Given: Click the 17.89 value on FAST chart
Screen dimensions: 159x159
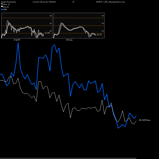Looking at the screenshot, I should [x=47, y=33].
